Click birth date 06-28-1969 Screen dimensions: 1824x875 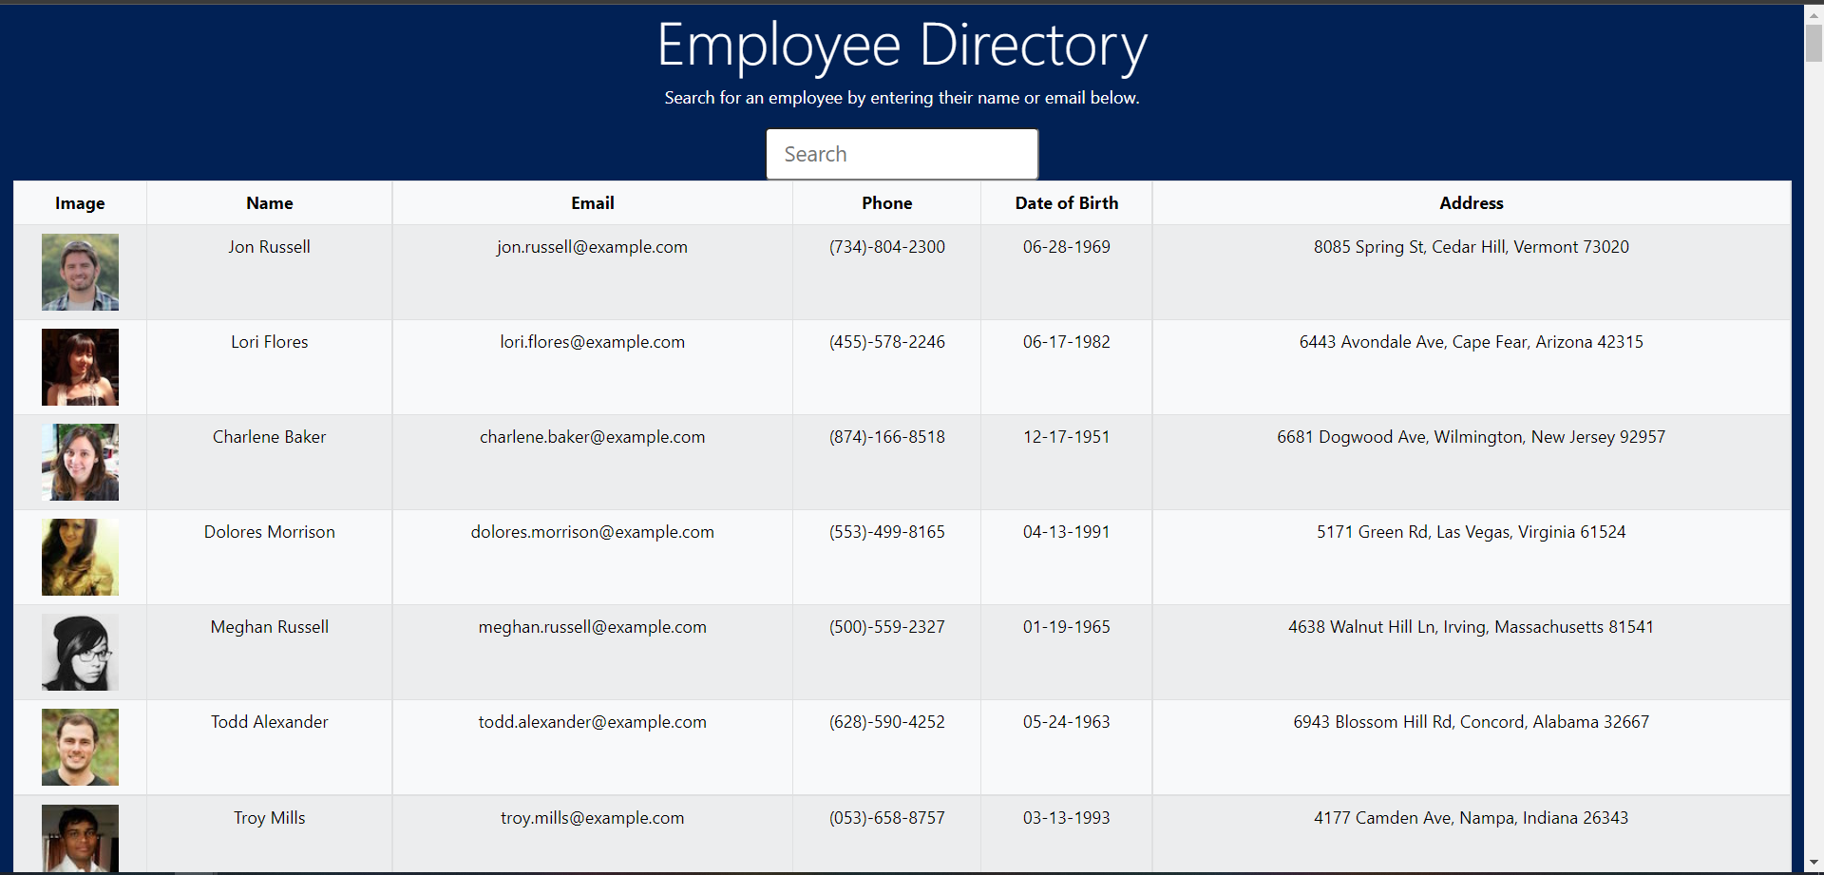coord(1067,247)
